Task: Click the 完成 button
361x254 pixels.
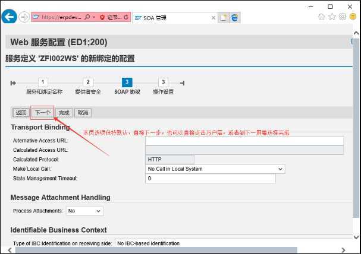Action: click(x=64, y=113)
